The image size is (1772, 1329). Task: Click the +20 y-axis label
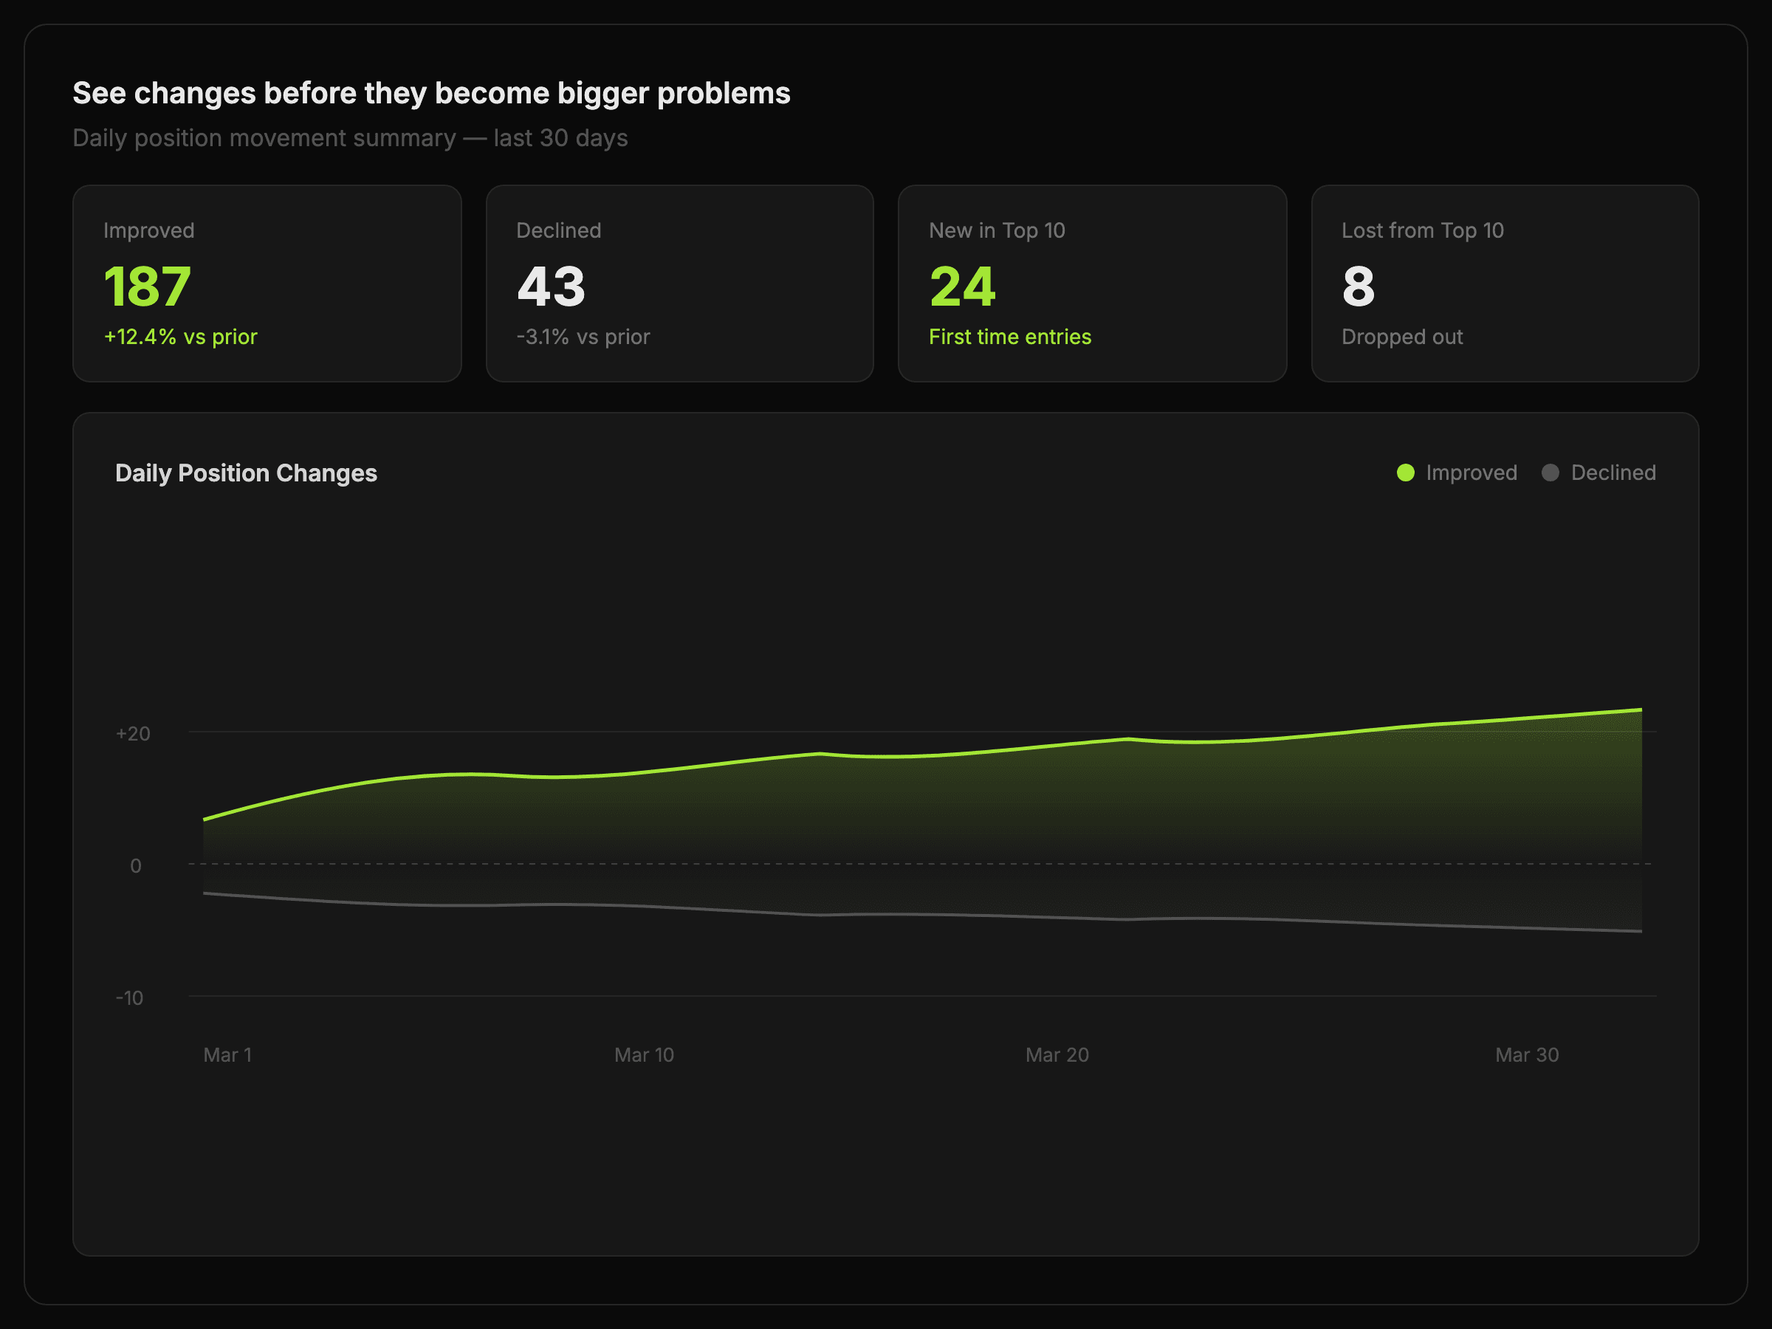133,734
